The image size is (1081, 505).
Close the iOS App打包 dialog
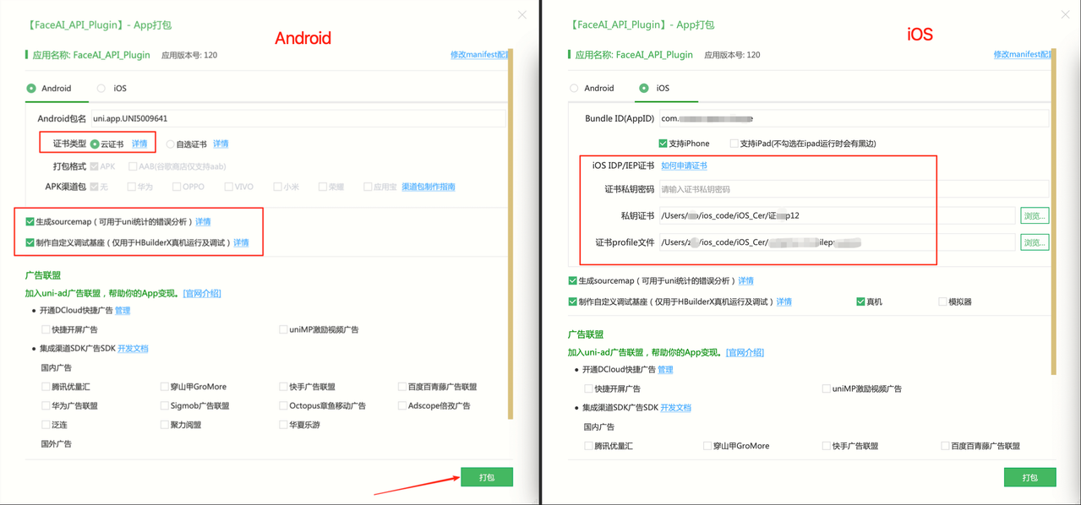pyautogui.click(x=1065, y=14)
